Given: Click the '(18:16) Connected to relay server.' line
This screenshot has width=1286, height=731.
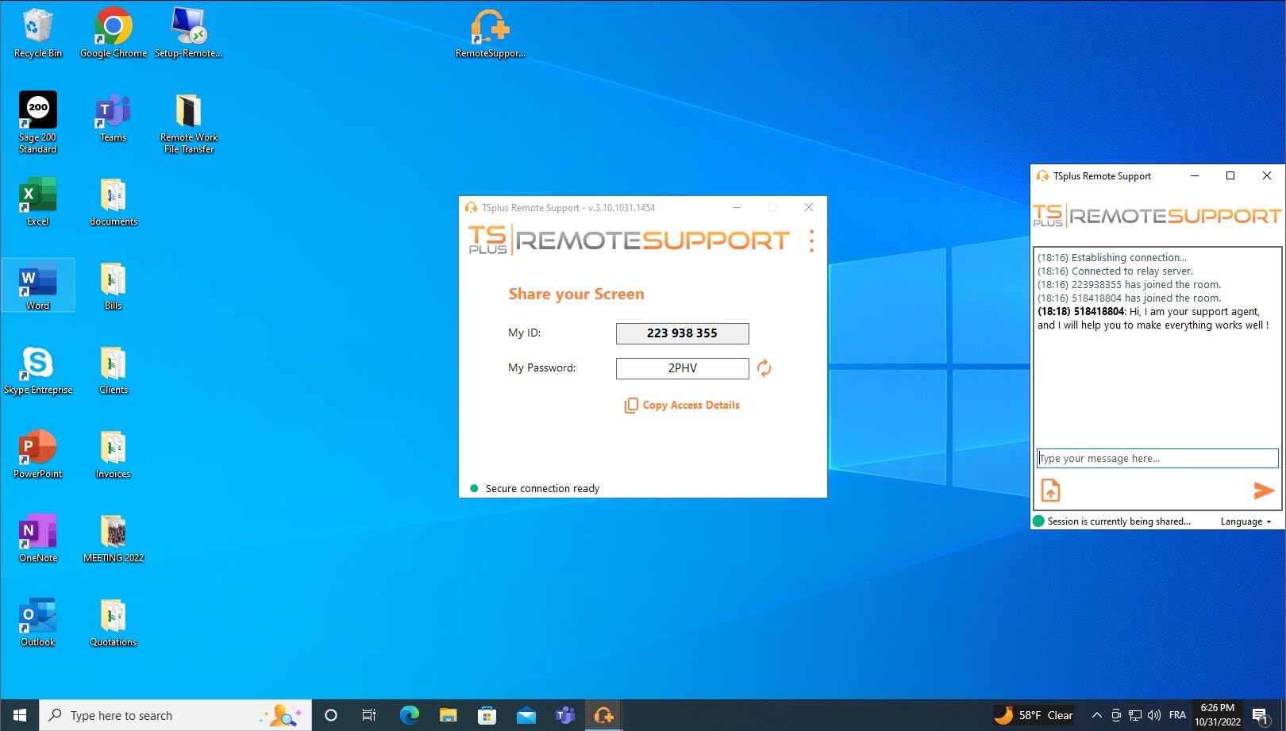Looking at the screenshot, I should pos(1115,271).
